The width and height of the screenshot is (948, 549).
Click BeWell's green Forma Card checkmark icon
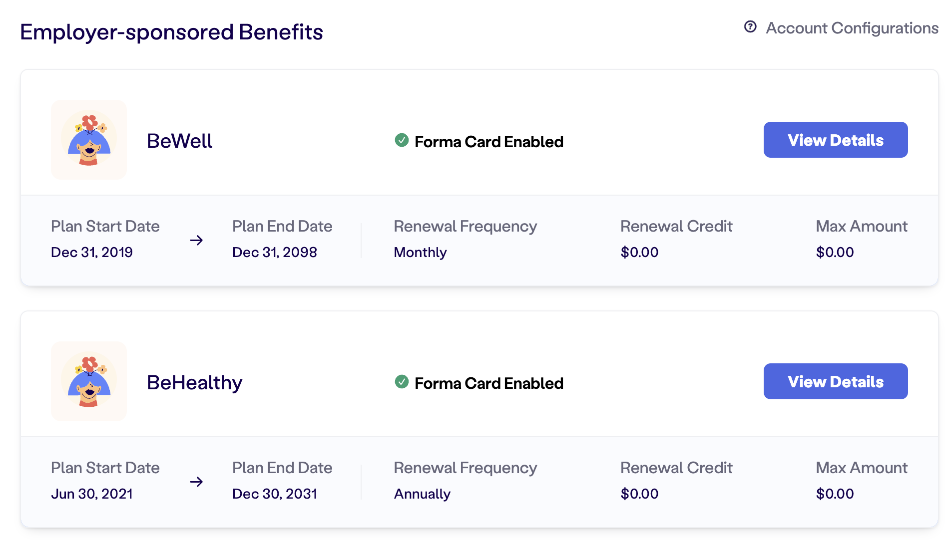coord(402,140)
